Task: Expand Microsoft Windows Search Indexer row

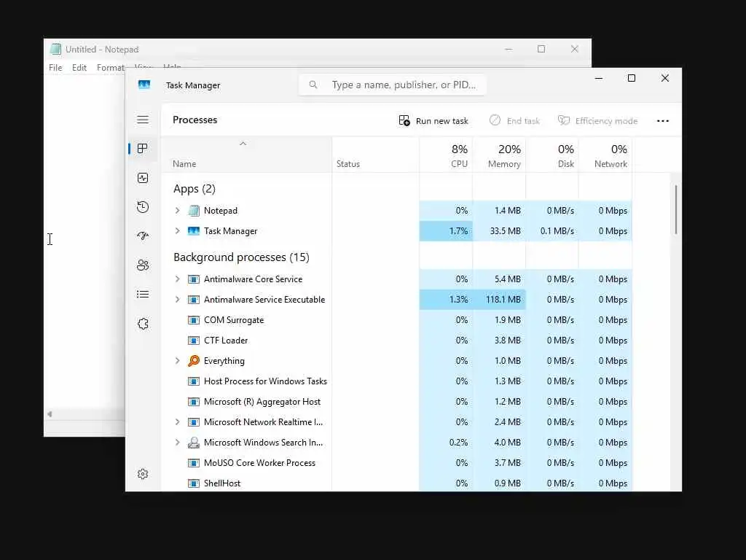Action: click(178, 443)
